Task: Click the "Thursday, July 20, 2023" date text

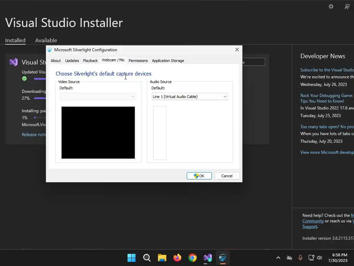Action: [321, 141]
